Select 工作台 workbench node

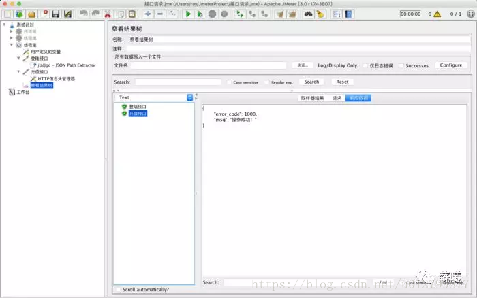(x=22, y=92)
